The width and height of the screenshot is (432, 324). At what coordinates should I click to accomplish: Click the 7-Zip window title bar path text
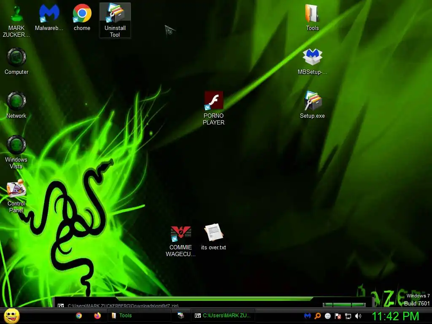(x=123, y=305)
